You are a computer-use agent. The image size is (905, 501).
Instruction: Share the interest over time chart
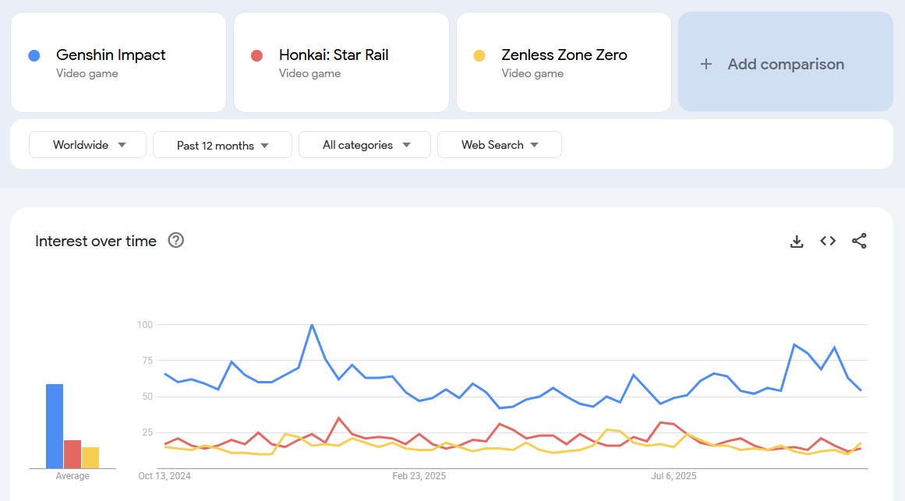coord(859,242)
